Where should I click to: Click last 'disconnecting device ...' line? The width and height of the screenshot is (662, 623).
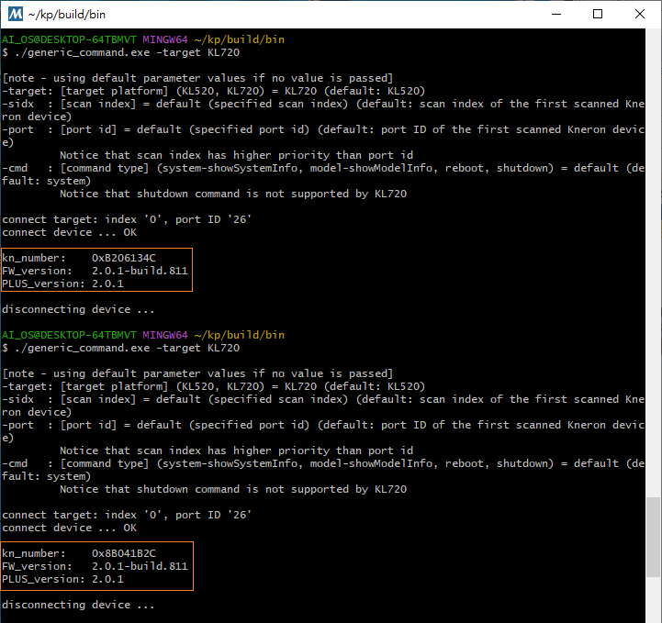click(78, 605)
